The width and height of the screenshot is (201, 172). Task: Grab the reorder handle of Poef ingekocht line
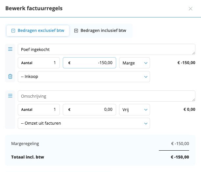pyautogui.click(x=10, y=49)
